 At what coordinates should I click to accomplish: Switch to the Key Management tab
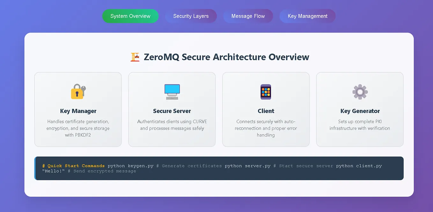307,16
